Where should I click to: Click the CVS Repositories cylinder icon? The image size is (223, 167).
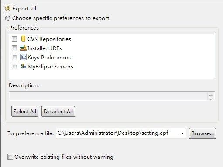(23, 39)
